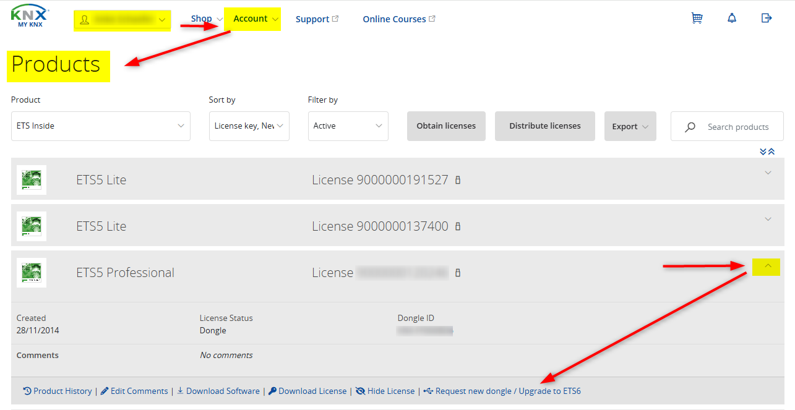Image resolution: width=795 pixels, height=410 pixels.
Task: Click the search magnifier icon
Action: (690, 127)
